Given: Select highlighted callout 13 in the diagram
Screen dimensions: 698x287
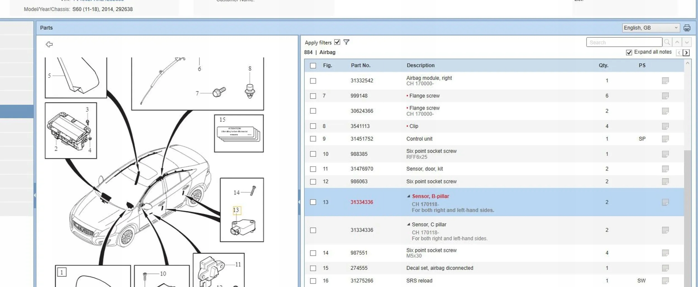Looking at the screenshot, I should tap(236, 210).
